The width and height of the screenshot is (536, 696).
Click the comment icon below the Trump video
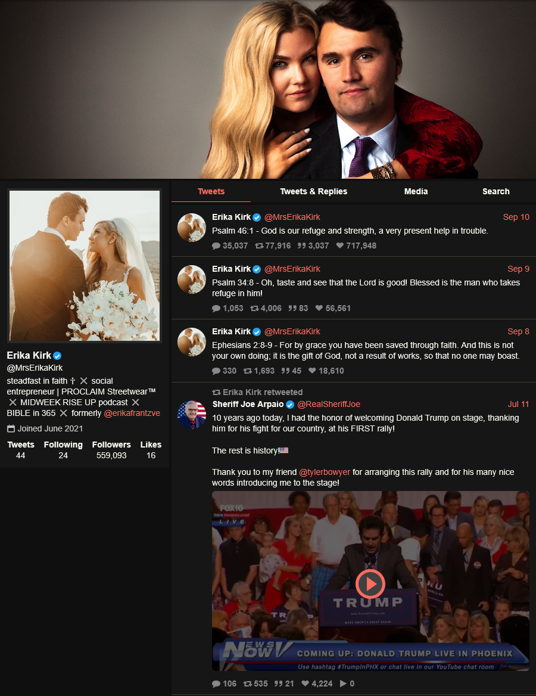tap(216, 683)
